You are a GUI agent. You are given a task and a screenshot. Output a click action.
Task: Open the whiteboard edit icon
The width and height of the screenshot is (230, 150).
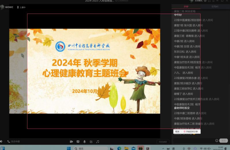(x=91, y=142)
